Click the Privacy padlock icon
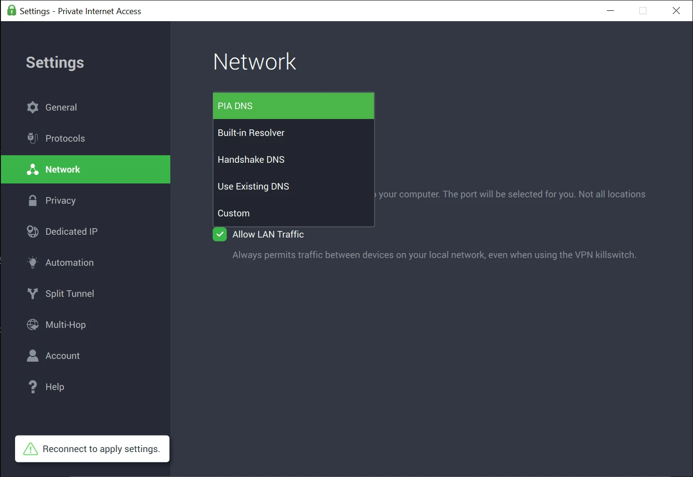This screenshot has height=477, width=693. [x=32, y=200]
